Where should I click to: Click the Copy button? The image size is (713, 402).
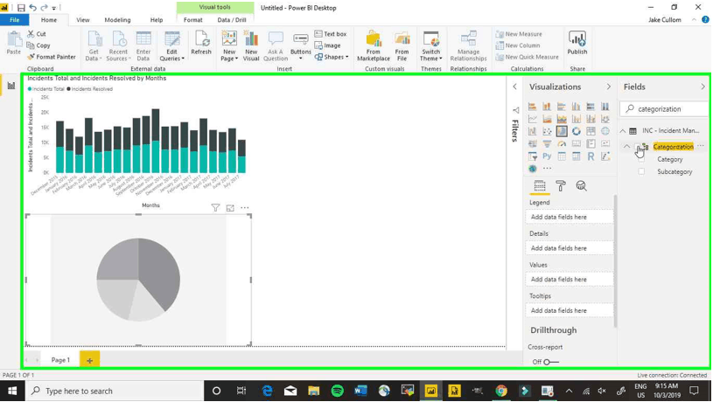pyautogui.click(x=38, y=45)
